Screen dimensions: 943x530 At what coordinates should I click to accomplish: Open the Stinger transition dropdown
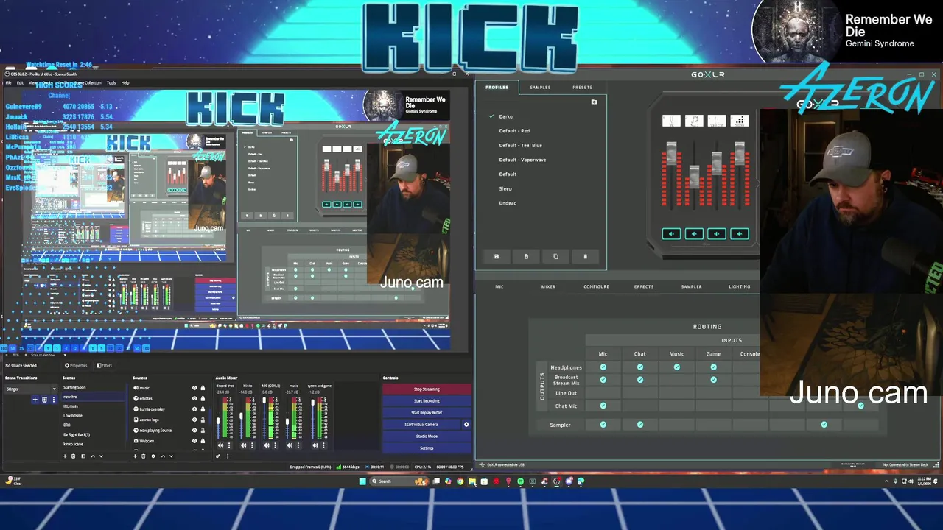[29, 389]
